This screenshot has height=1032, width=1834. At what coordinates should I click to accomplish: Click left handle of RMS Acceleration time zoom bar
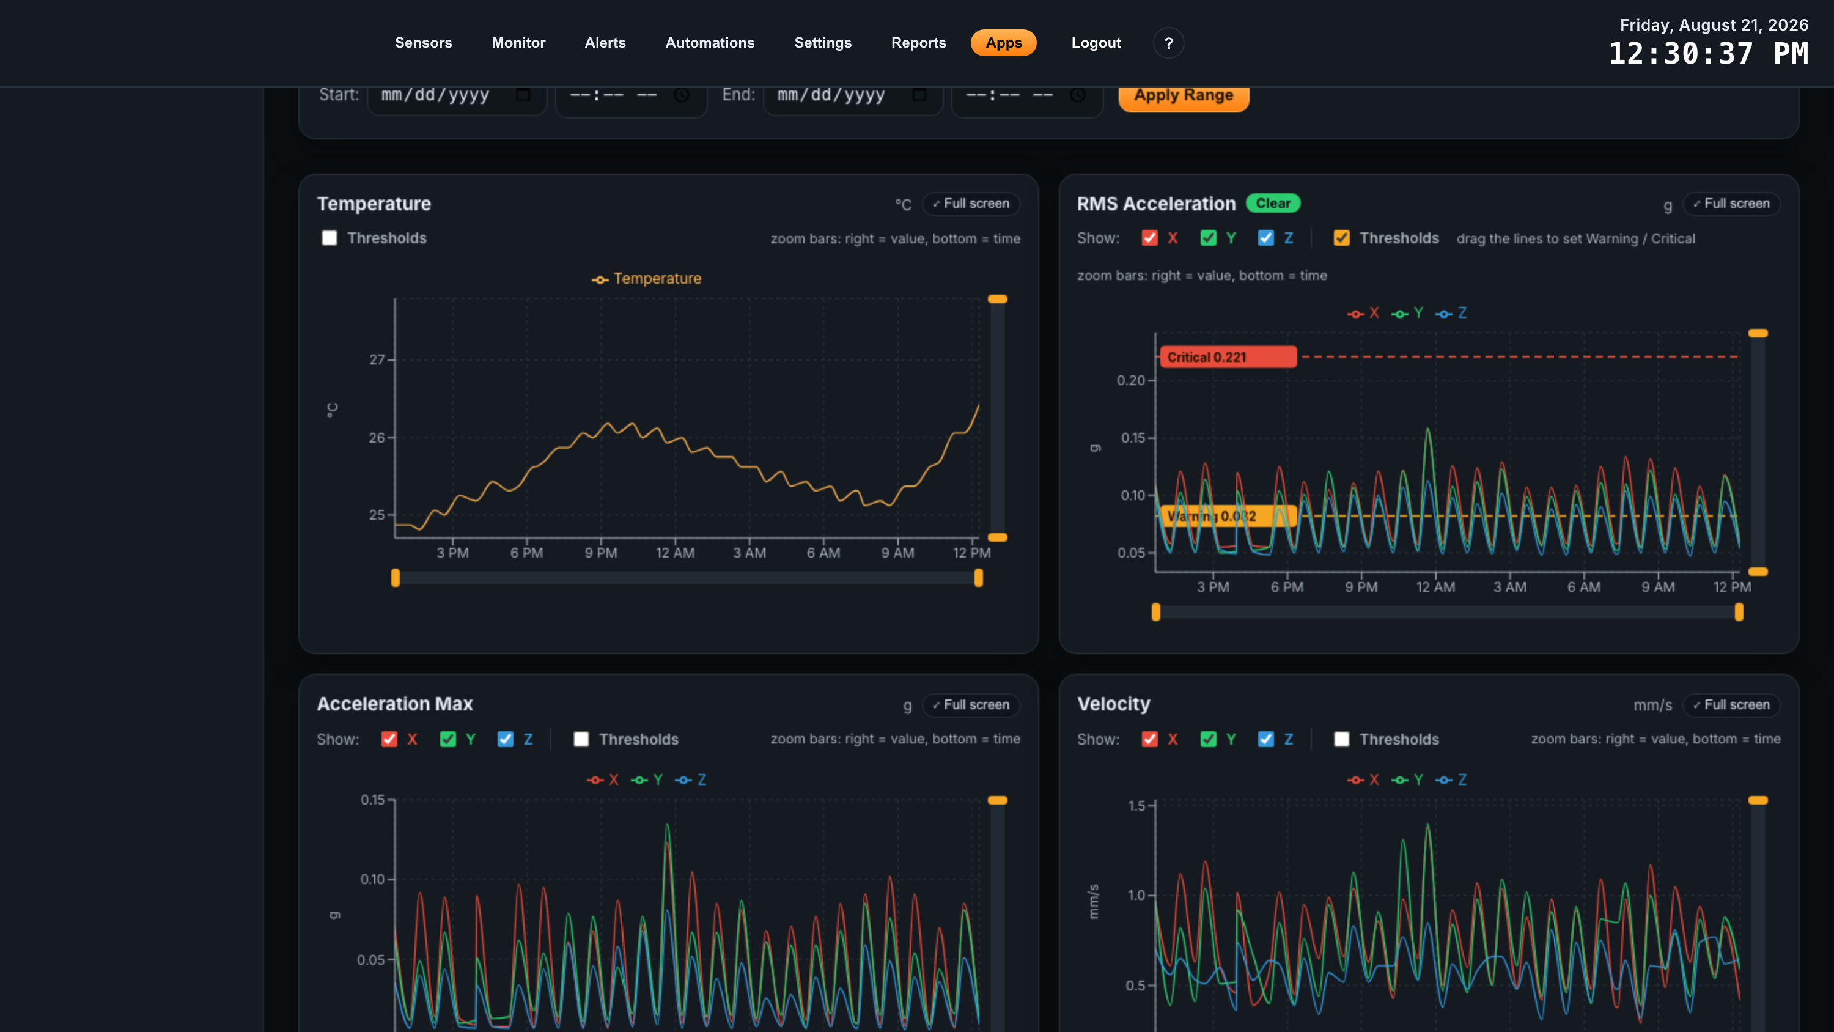1155,613
